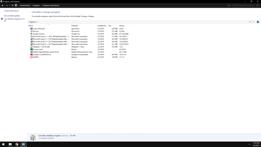Click Notepad++ Team publisher cell

(x=78, y=47)
